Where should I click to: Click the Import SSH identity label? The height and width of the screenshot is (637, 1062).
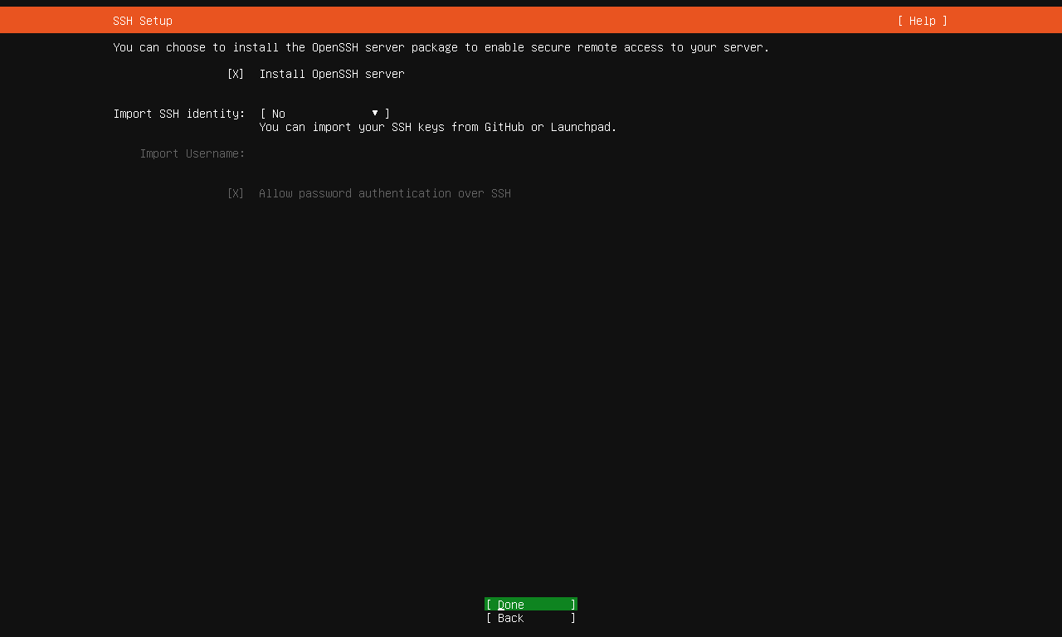(x=179, y=114)
